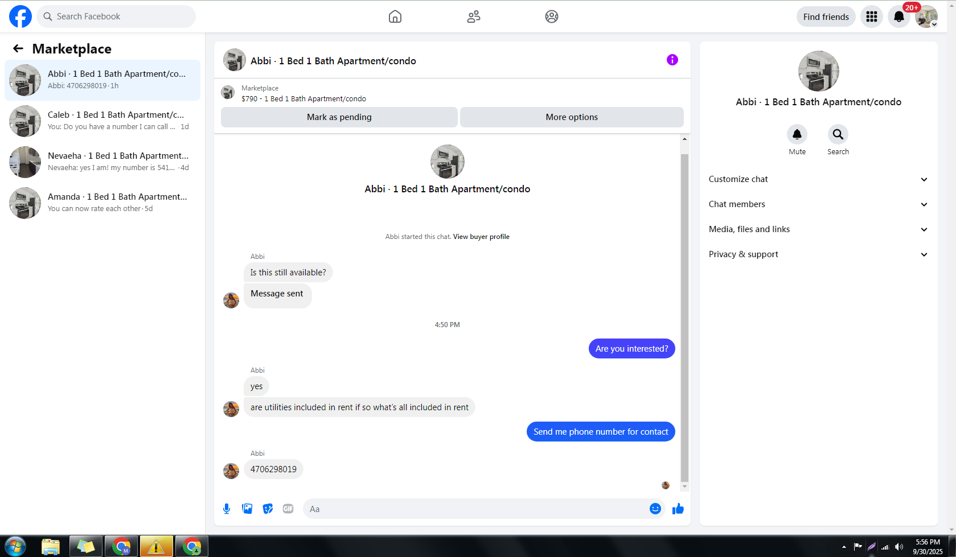Focus the Aa message input box
This screenshot has width=956, height=557.
[x=476, y=509]
